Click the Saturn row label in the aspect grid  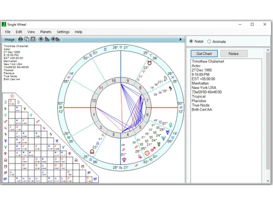coord(5,134)
